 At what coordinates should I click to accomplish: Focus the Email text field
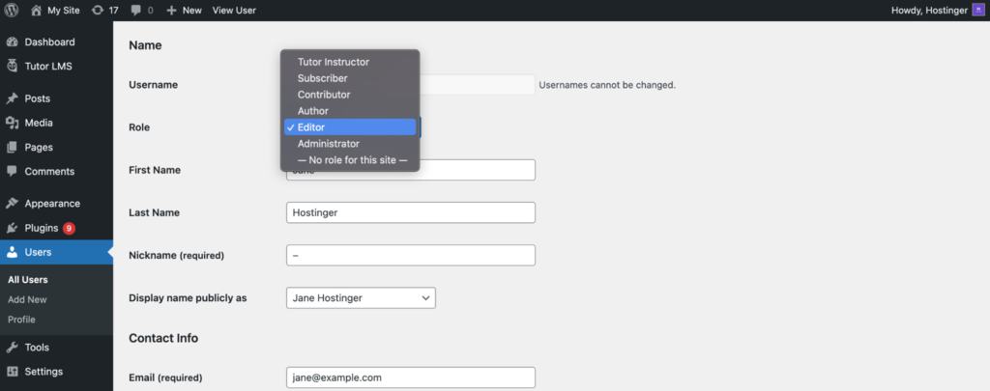pyautogui.click(x=411, y=377)
